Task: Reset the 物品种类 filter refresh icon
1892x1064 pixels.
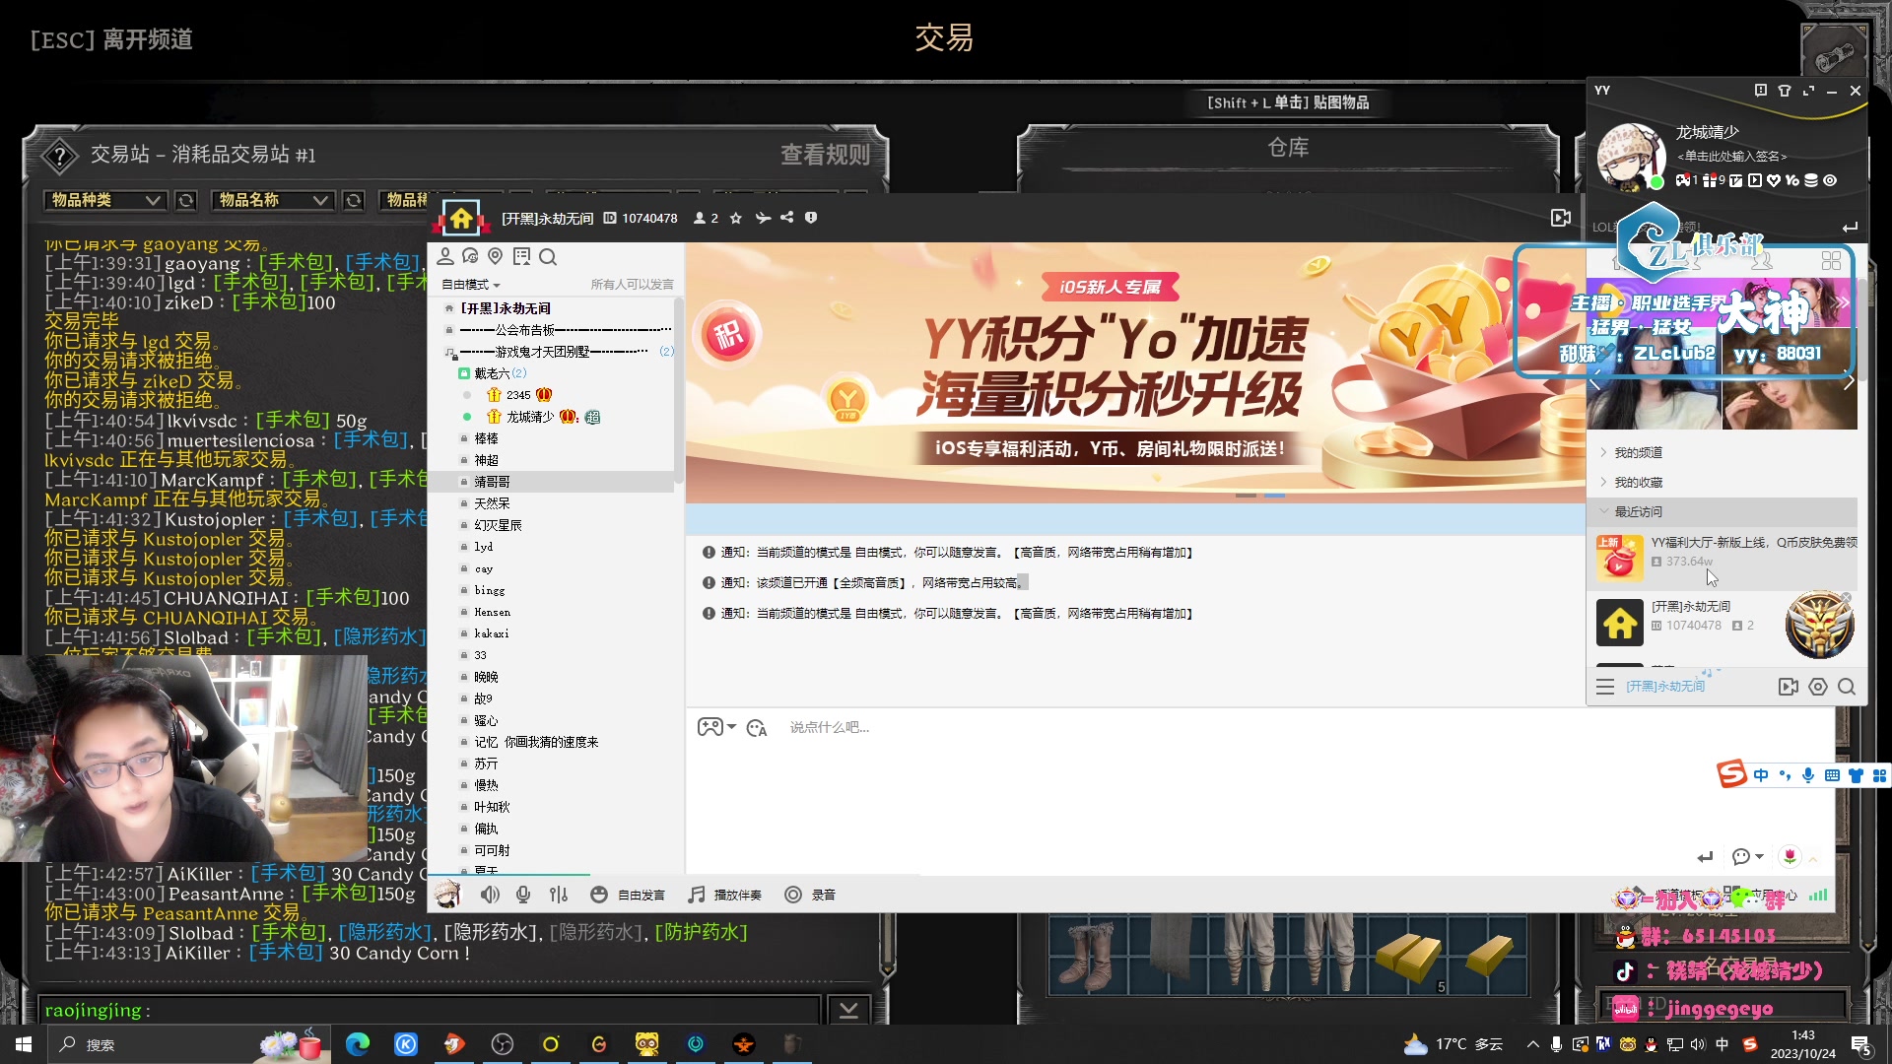Action: 185,200
